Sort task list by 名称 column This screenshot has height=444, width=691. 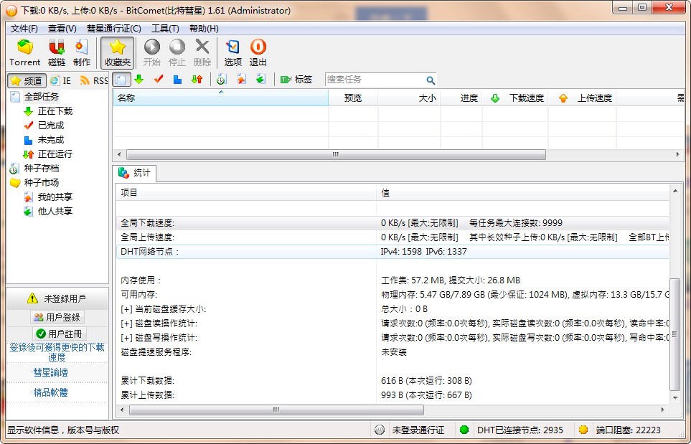click(x=220, y=98)
